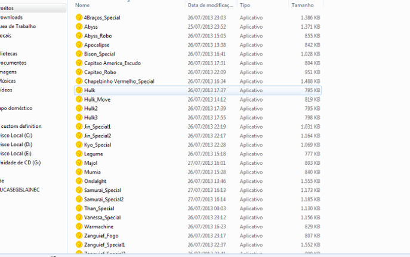Click the Apocalipse file icon
Image resolution: width=410 pixels, height=257 pixels.
point(79,45)
